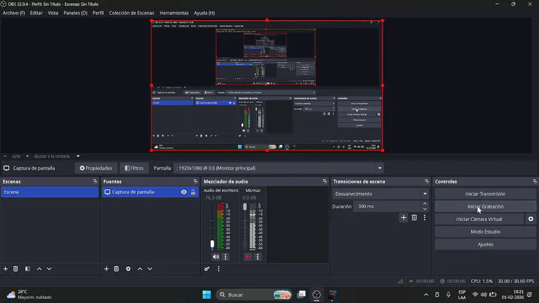Click the Duración 300 ms field
539x303 pixels.
click(x=387, y=206)
